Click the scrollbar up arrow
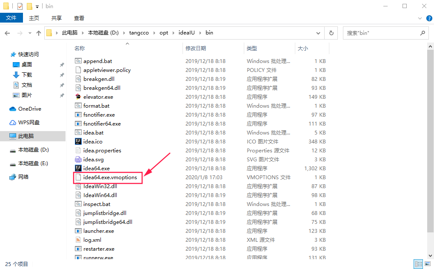This screenshot has height=269, width=434. coord(431,46)
